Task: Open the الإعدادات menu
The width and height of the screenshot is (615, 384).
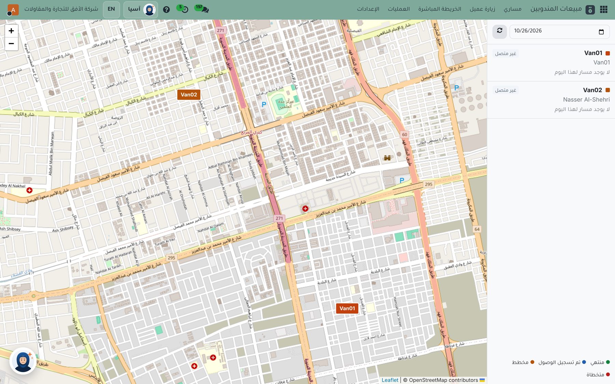Action: (x=368, y=9)
